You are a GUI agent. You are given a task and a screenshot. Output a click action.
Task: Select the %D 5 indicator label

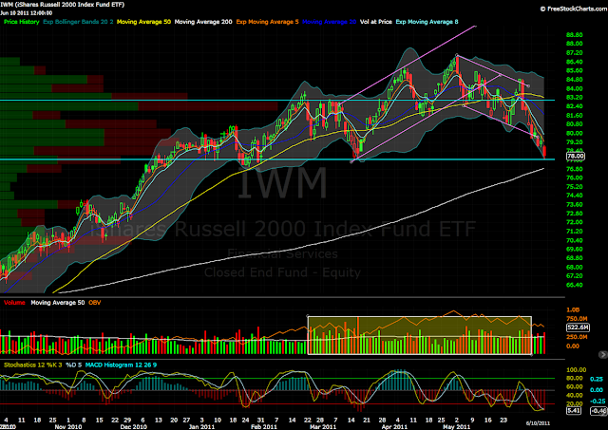coord(74,365)
